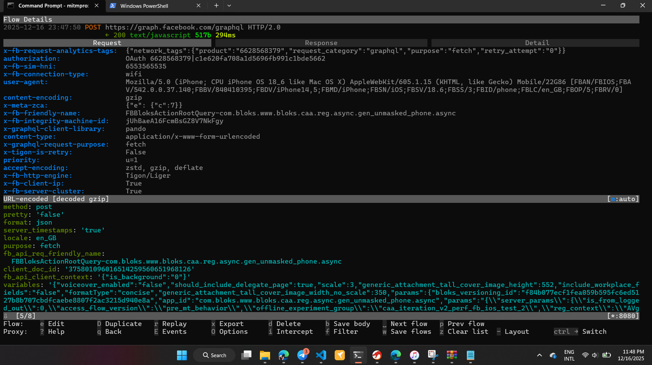Open Notepad from the taskbar
The width and height of the screenshot is (652, 365).
pyautogui.click(x=471, y=355)
